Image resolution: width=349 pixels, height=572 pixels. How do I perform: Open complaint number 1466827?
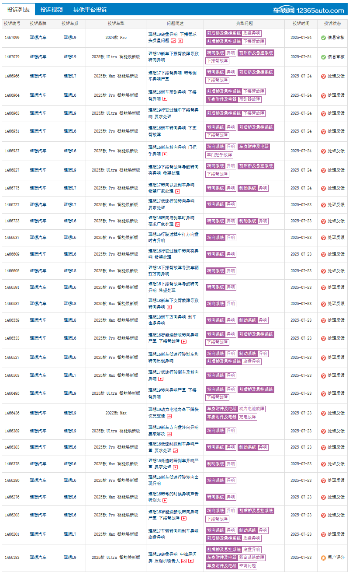pos(12,170)
